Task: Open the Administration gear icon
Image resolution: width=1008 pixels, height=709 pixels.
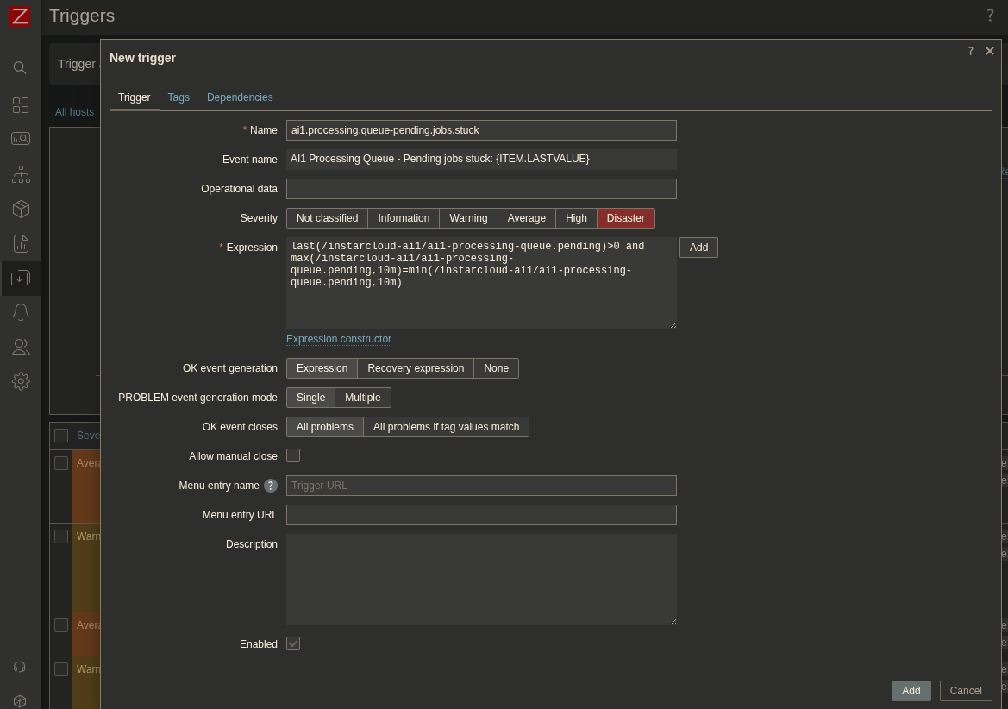Action: click(21, 381)
